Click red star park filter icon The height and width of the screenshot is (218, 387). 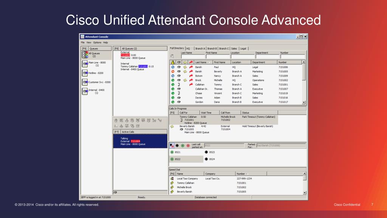pos(188,146)
